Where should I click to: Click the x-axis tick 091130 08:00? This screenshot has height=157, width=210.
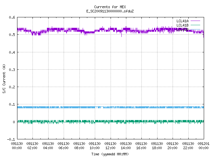click(79, 146)
